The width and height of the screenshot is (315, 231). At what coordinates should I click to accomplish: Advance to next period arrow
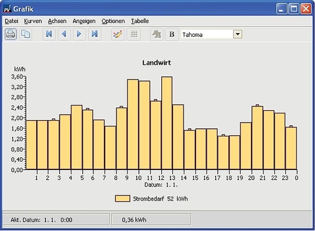(79, 34)
